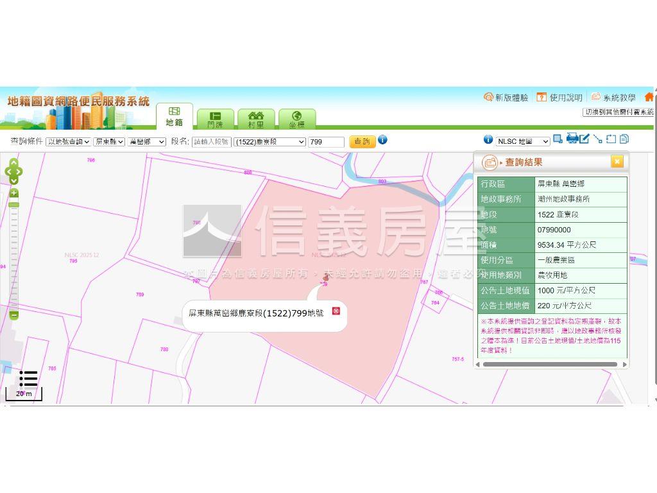This screenshot has width=657, height=493.
Task: Click the 潮州地政事務所 value
Action: 563,199
